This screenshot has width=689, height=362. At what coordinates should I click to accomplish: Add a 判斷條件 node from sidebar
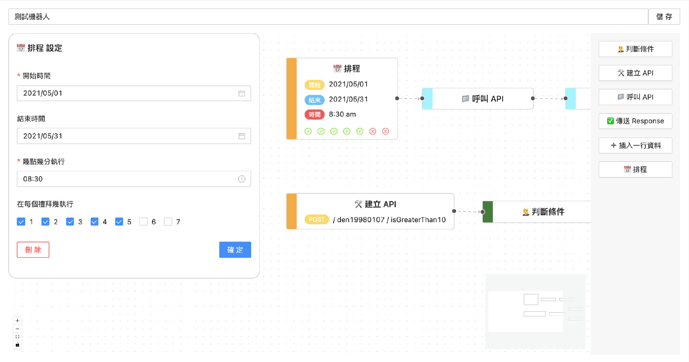coord(635,49)
